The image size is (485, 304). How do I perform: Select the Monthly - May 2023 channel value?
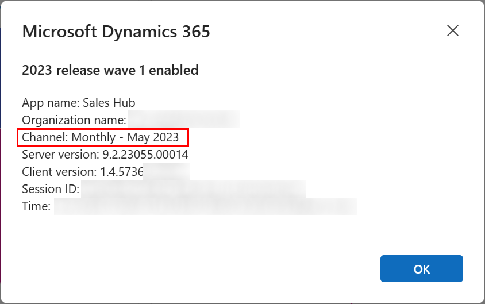pos(125,137)
